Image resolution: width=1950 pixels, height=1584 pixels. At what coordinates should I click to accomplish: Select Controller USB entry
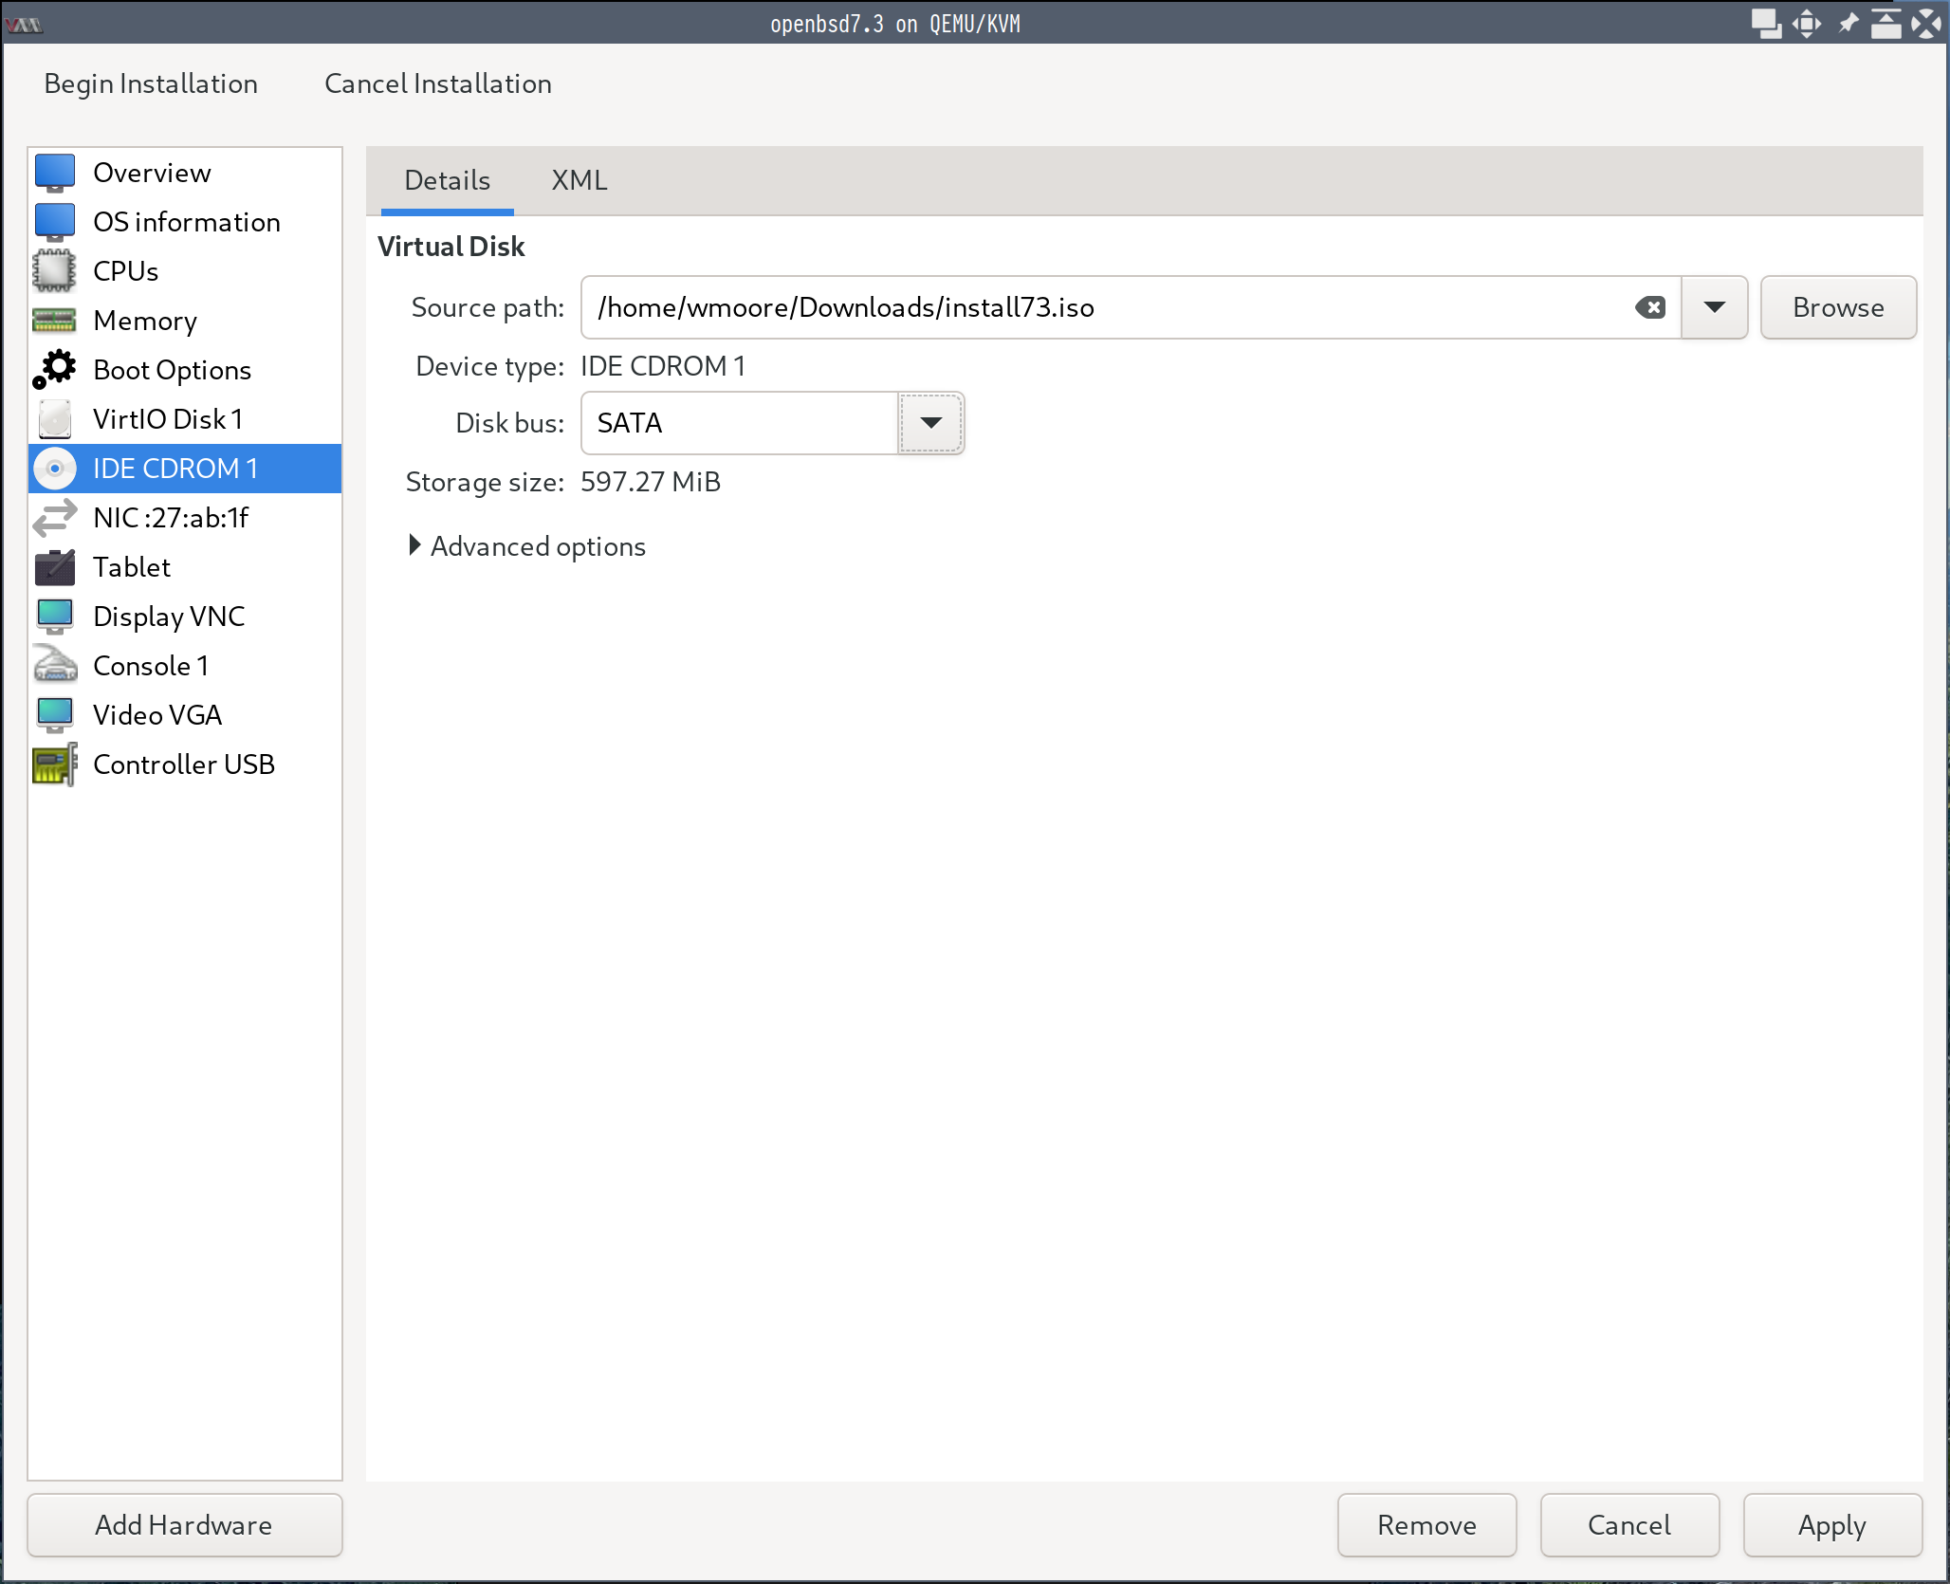185,764
